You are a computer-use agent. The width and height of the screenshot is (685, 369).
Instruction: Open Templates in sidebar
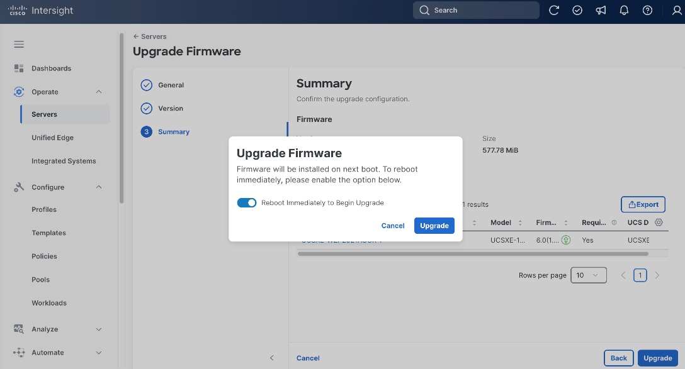49,233
